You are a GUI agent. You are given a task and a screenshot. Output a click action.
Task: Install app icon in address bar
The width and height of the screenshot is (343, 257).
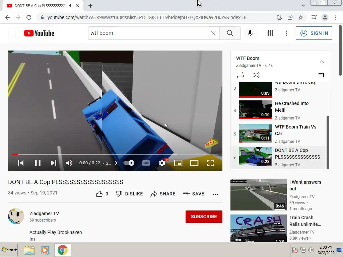point(279,17)
